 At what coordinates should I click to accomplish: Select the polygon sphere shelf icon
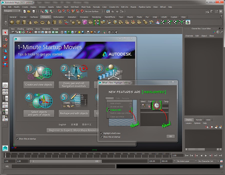tap(11, 22)
